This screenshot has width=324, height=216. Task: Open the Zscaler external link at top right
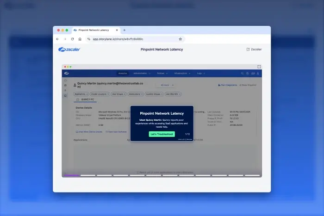[x=254, y=49]
